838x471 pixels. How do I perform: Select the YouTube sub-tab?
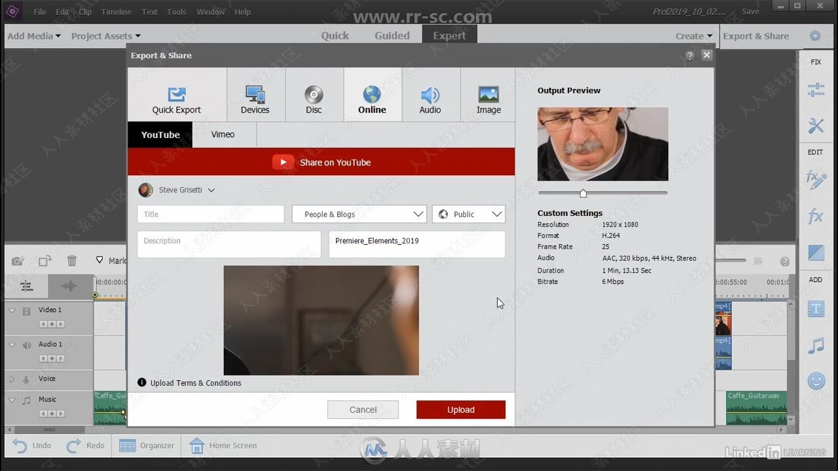point(160,135)
